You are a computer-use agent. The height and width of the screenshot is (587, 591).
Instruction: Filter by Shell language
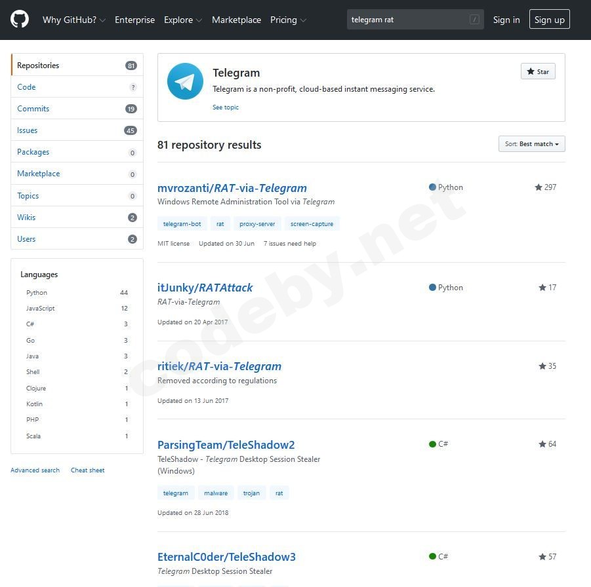pos(77,372)
